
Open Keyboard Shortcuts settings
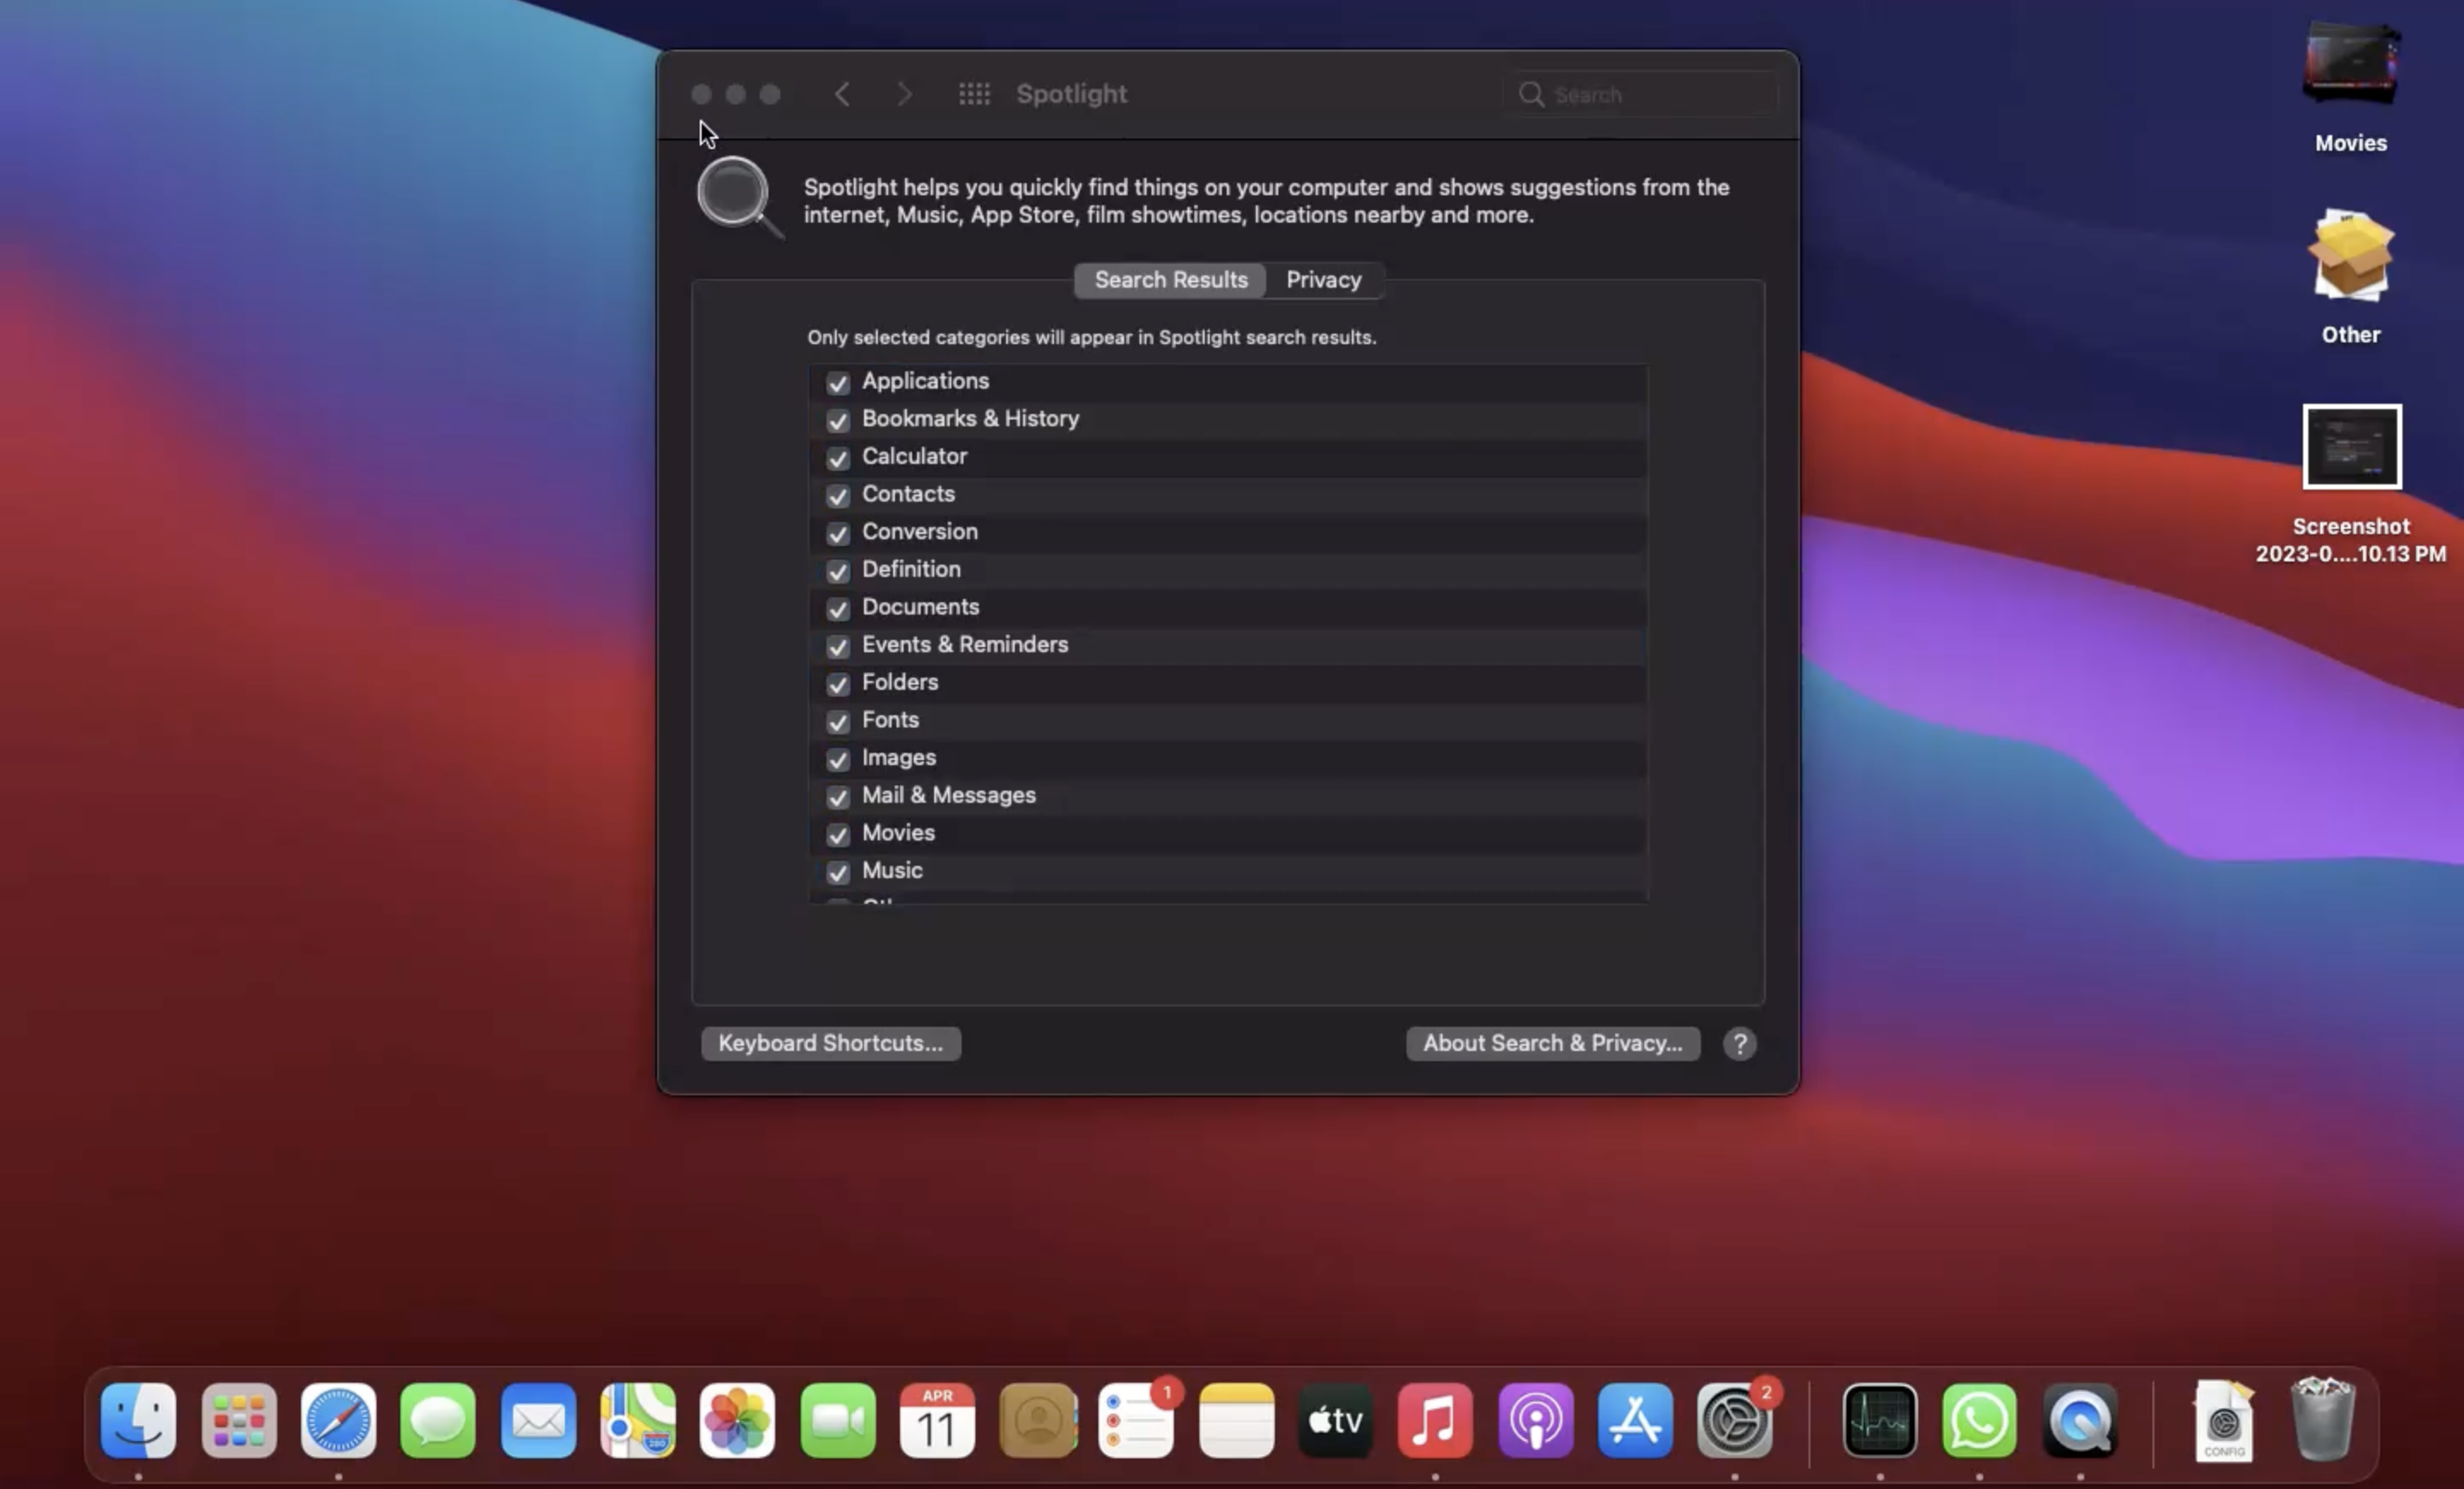(830, 1043)
